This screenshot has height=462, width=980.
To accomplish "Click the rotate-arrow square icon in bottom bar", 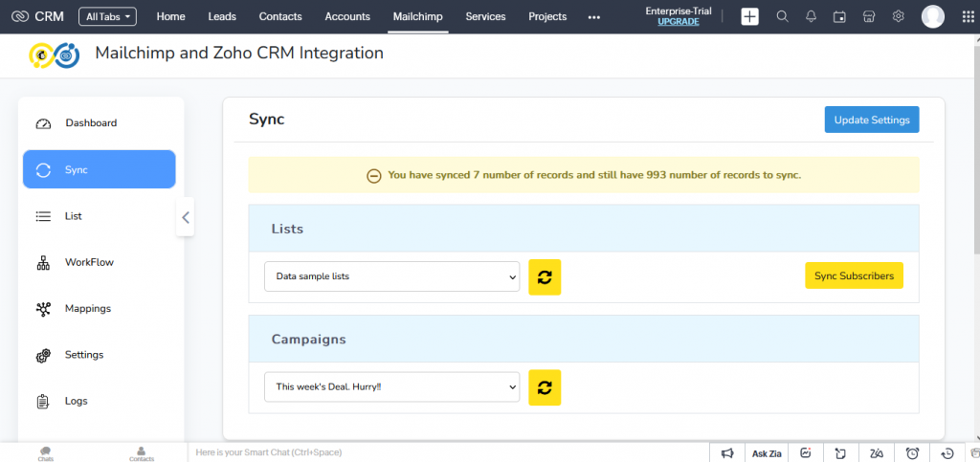I will 841,453.
